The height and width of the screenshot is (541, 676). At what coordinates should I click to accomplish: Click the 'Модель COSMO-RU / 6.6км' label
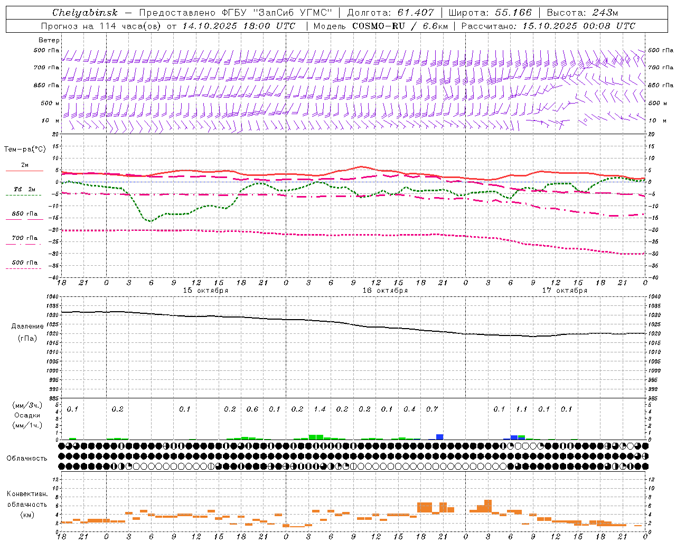(x=380, y=26)
